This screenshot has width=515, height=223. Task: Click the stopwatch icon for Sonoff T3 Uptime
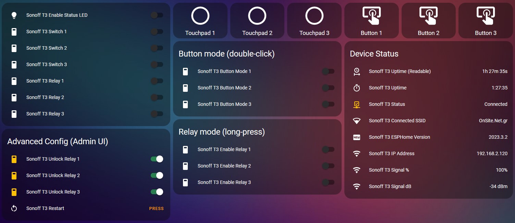357,88
